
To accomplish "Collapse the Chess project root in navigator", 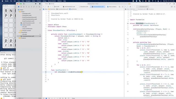I will [18, 10].
